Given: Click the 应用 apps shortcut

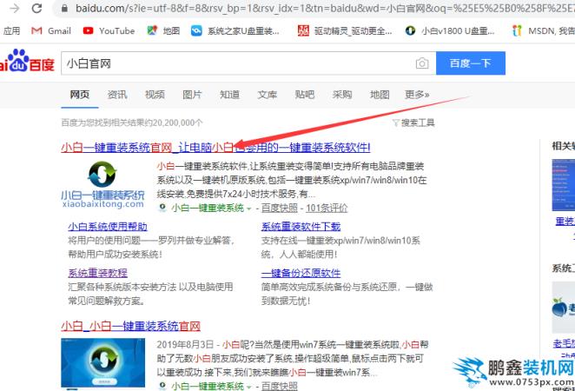Looking at the screenshot, I should 12,30.
